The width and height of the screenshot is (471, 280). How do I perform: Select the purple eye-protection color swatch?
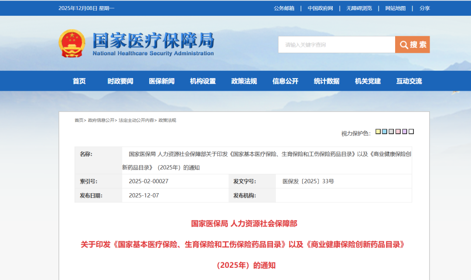pyautogui.click(x=404, y=131)
